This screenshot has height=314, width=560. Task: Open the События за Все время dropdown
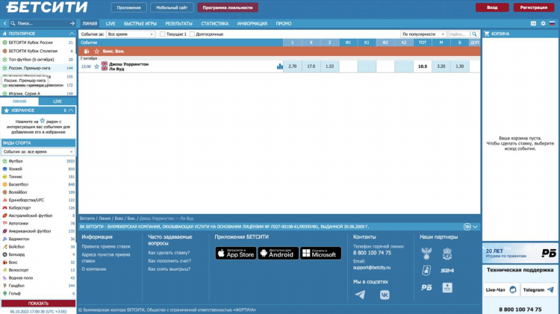pos(131,34)
